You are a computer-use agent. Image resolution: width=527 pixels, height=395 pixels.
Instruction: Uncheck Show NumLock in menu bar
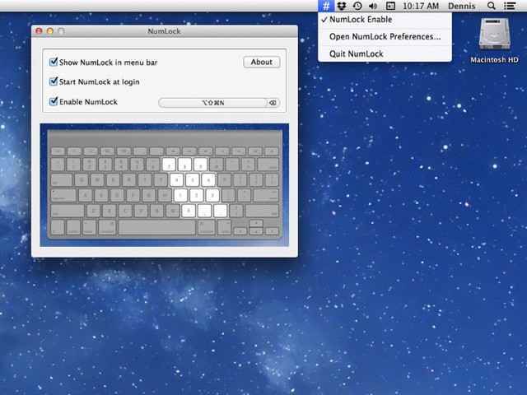click(x=54, y=62)
